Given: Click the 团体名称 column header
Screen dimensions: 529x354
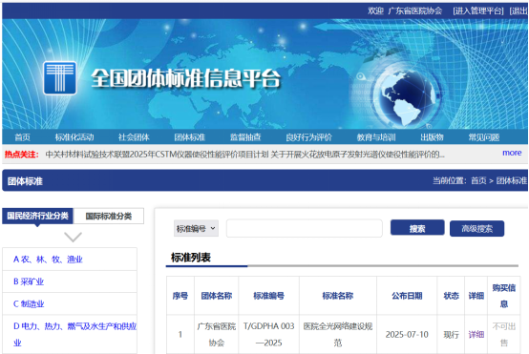Looking at the screenshot, I should [216, 296].
